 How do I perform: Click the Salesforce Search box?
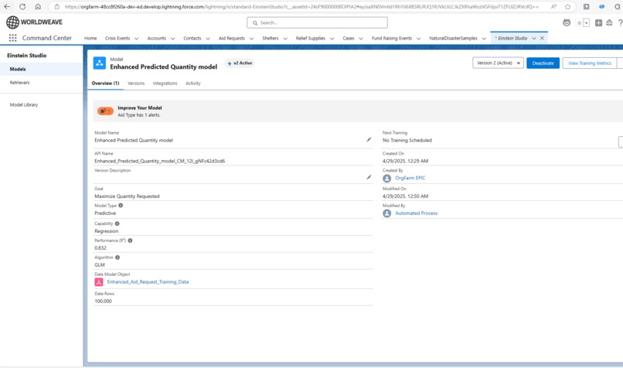tap(317, 22)
